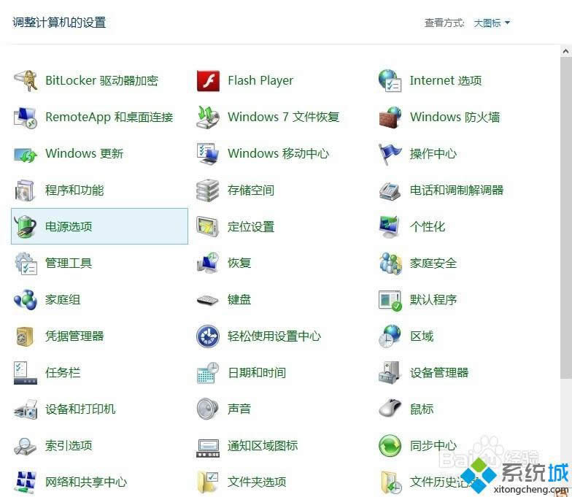Image resolution: width=572 pixels, height=497 pixels.
Task: Open the Windows 更新 link
Action: tap(84, 153)
